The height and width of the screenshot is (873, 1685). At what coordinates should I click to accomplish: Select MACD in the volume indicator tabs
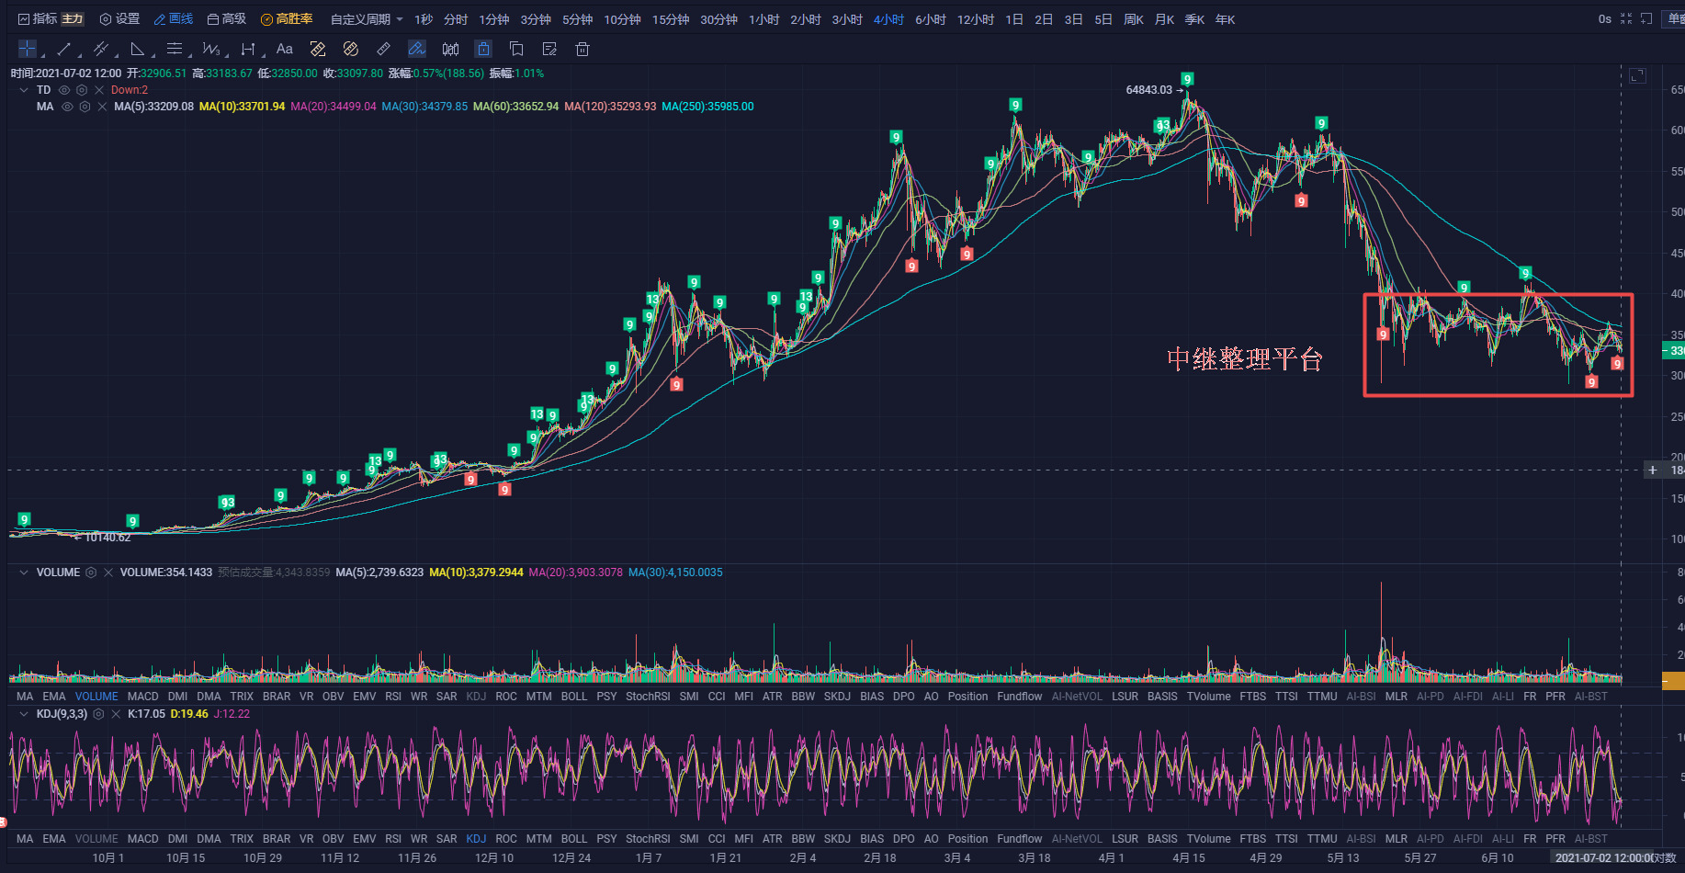[x=142, y=697]
